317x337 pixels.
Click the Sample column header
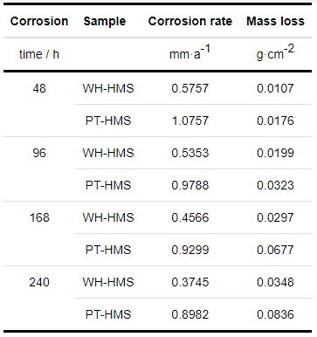[105, 21]
